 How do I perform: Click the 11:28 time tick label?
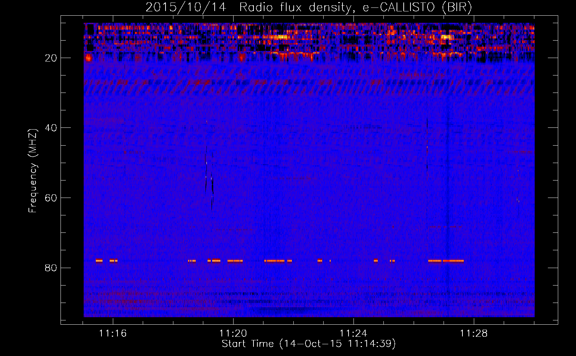coord(474,334)
